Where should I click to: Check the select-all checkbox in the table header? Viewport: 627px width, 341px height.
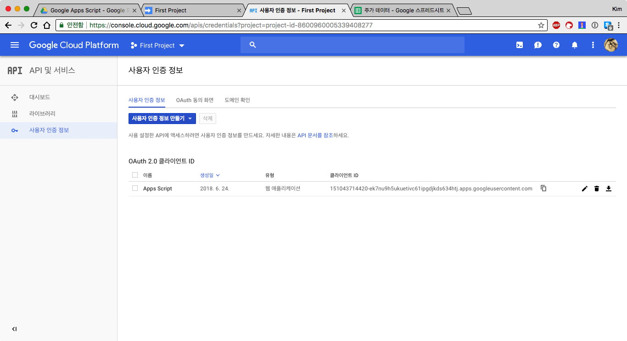(x=134, y=174)
